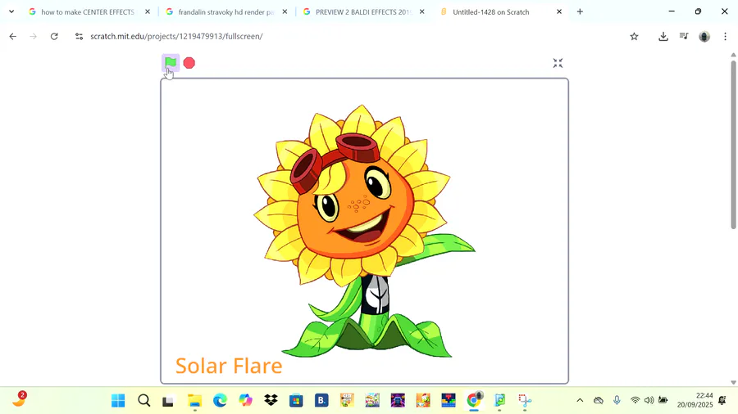Click the battery status tray icon
Screen dimensions: 738x414
(663, 400)
